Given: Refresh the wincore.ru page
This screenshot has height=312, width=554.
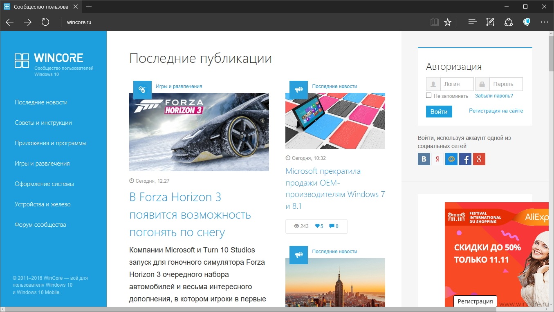Looking at the screenshot, I should 45,22.
